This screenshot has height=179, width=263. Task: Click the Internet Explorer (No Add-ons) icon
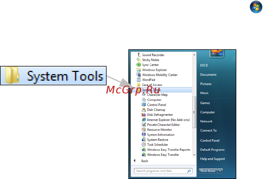144,120
